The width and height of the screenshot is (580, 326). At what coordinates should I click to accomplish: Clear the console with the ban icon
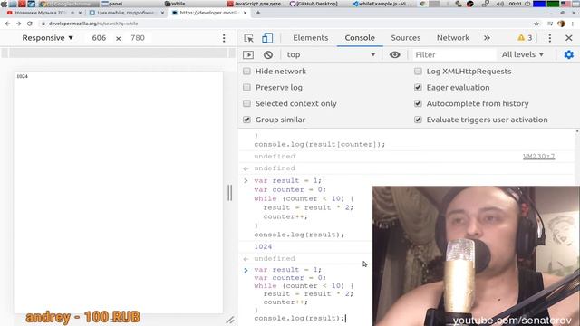coord(268,54)
